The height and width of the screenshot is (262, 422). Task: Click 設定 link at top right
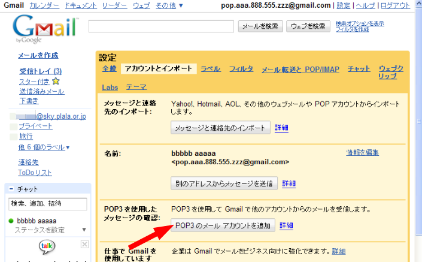point(344,5)
